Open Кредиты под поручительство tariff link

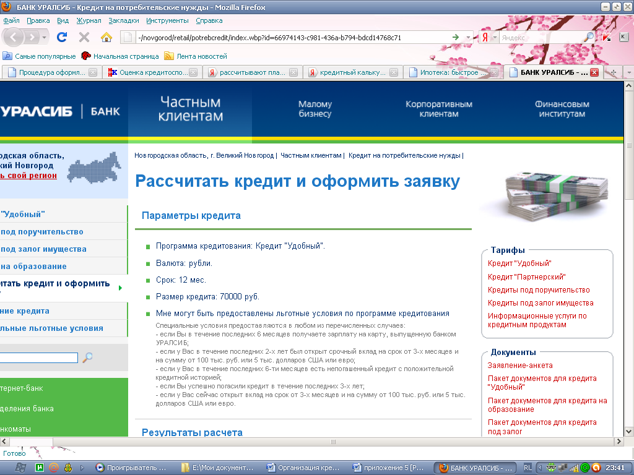539,290
